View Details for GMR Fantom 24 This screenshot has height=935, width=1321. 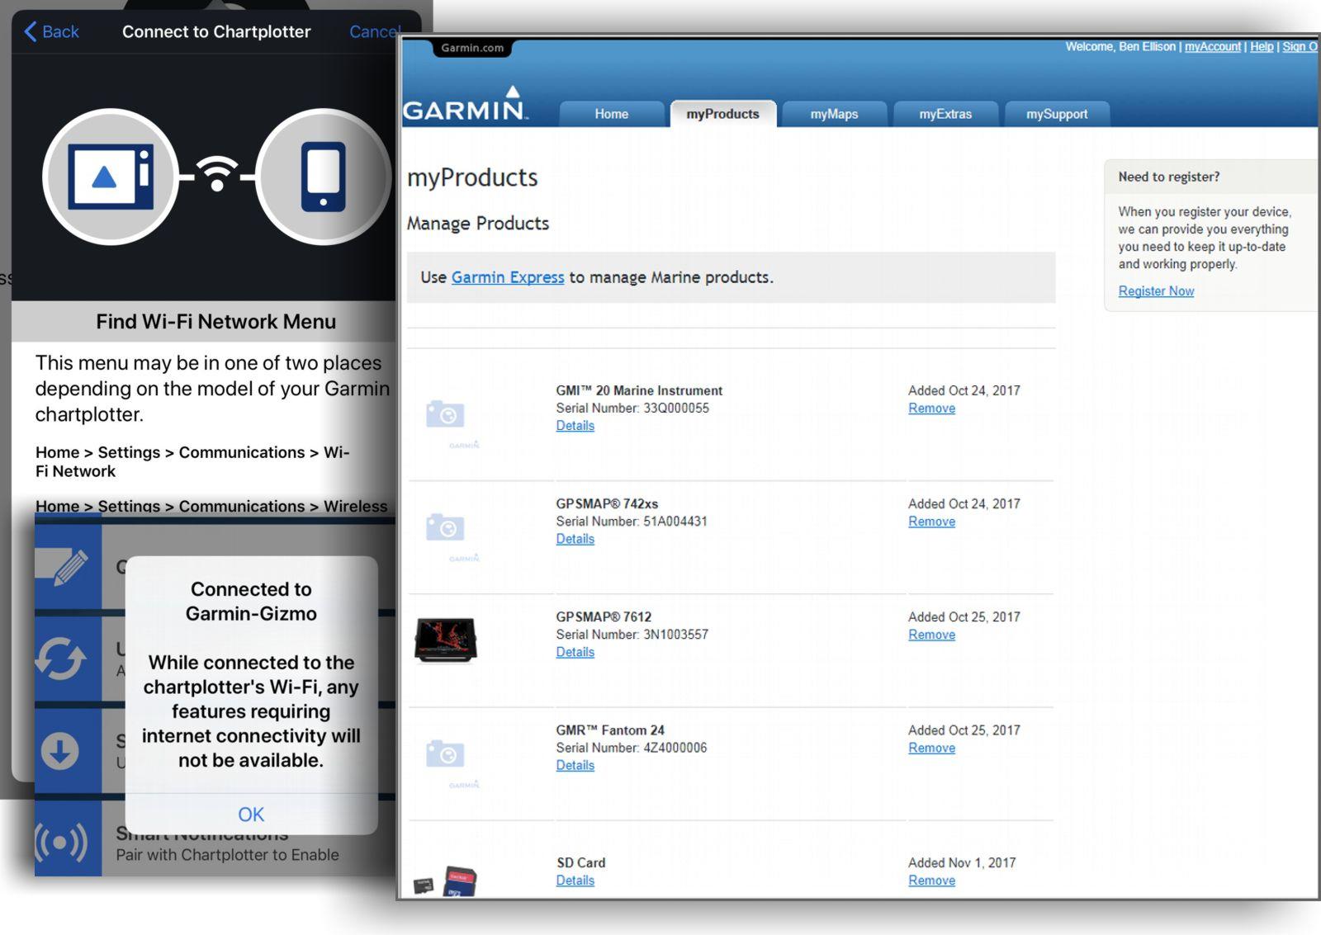coord(575,765)
